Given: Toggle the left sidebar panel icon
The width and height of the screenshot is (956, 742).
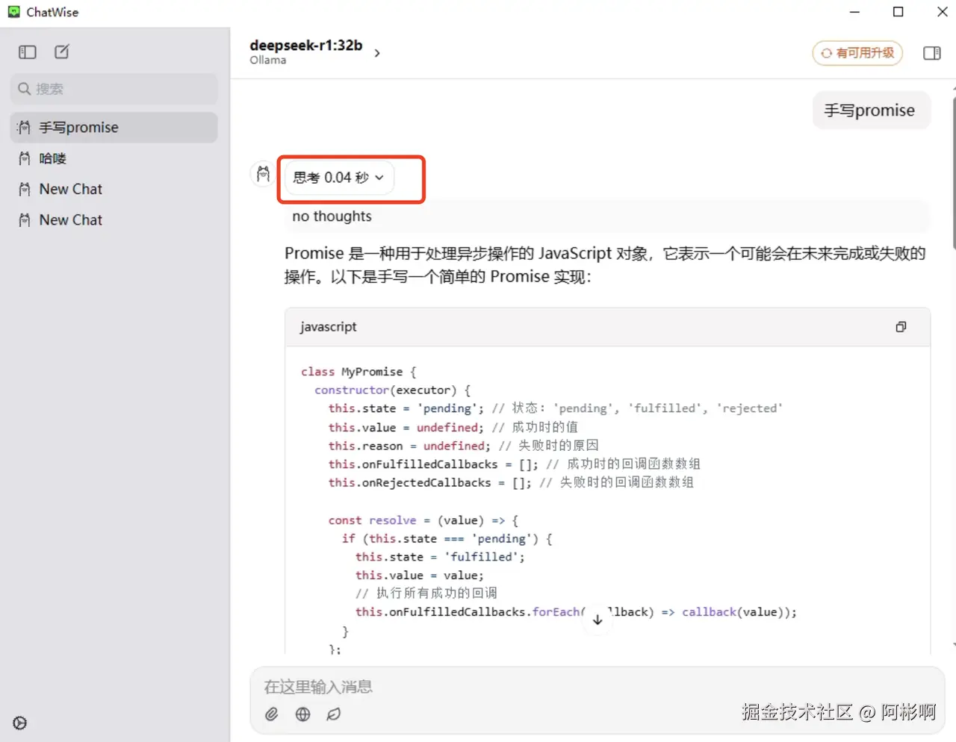Looking at the screenshot, I should pyautogui.click(x=28, y=52).
